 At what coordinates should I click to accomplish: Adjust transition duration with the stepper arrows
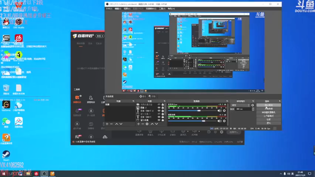tap(253, 109)
